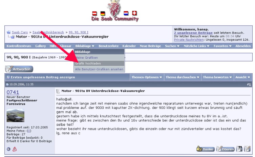Click the thread title Motor - 901tu Unterdruckdose-Vakuumregler

pos(62,37)
